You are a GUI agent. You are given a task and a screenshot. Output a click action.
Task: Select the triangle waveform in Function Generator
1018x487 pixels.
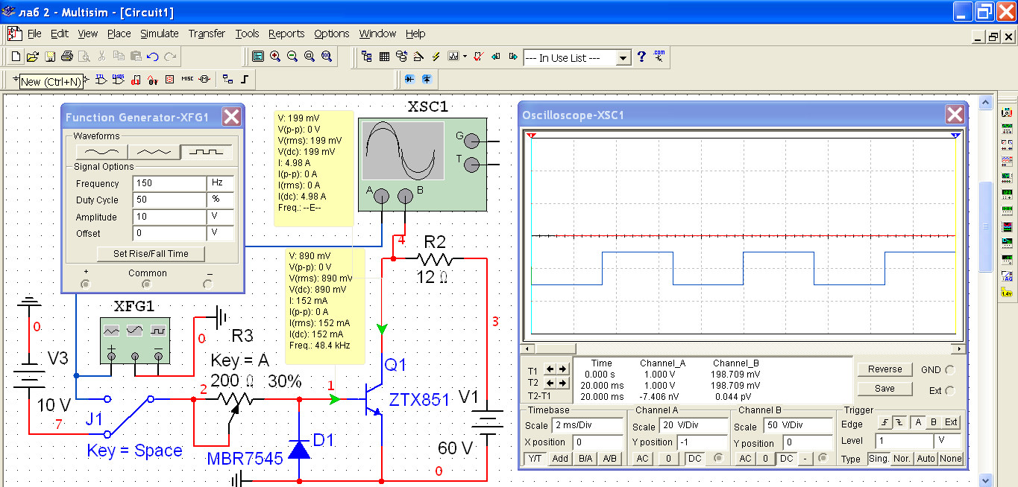154,152
